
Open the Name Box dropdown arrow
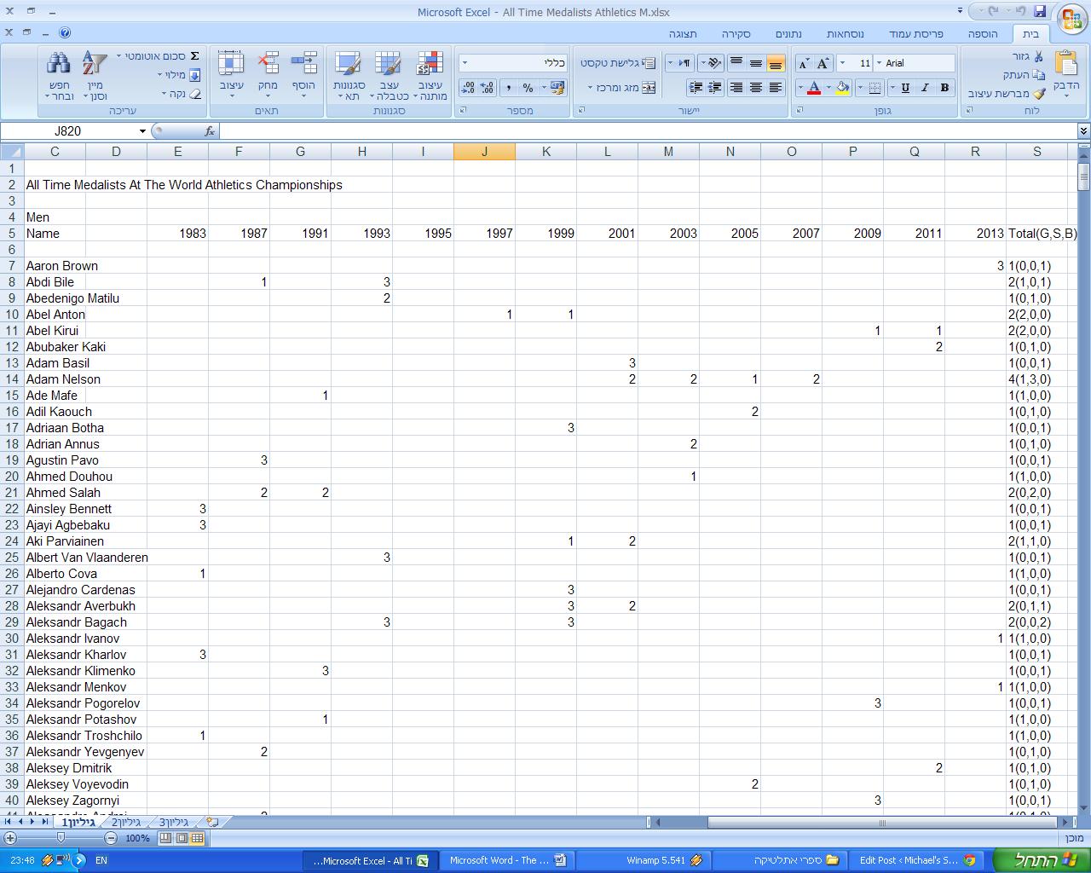tap(142, 131)
